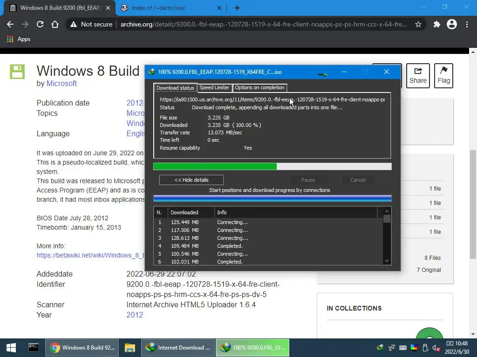Click the Pause button in download dialog

tap(308, 180)
